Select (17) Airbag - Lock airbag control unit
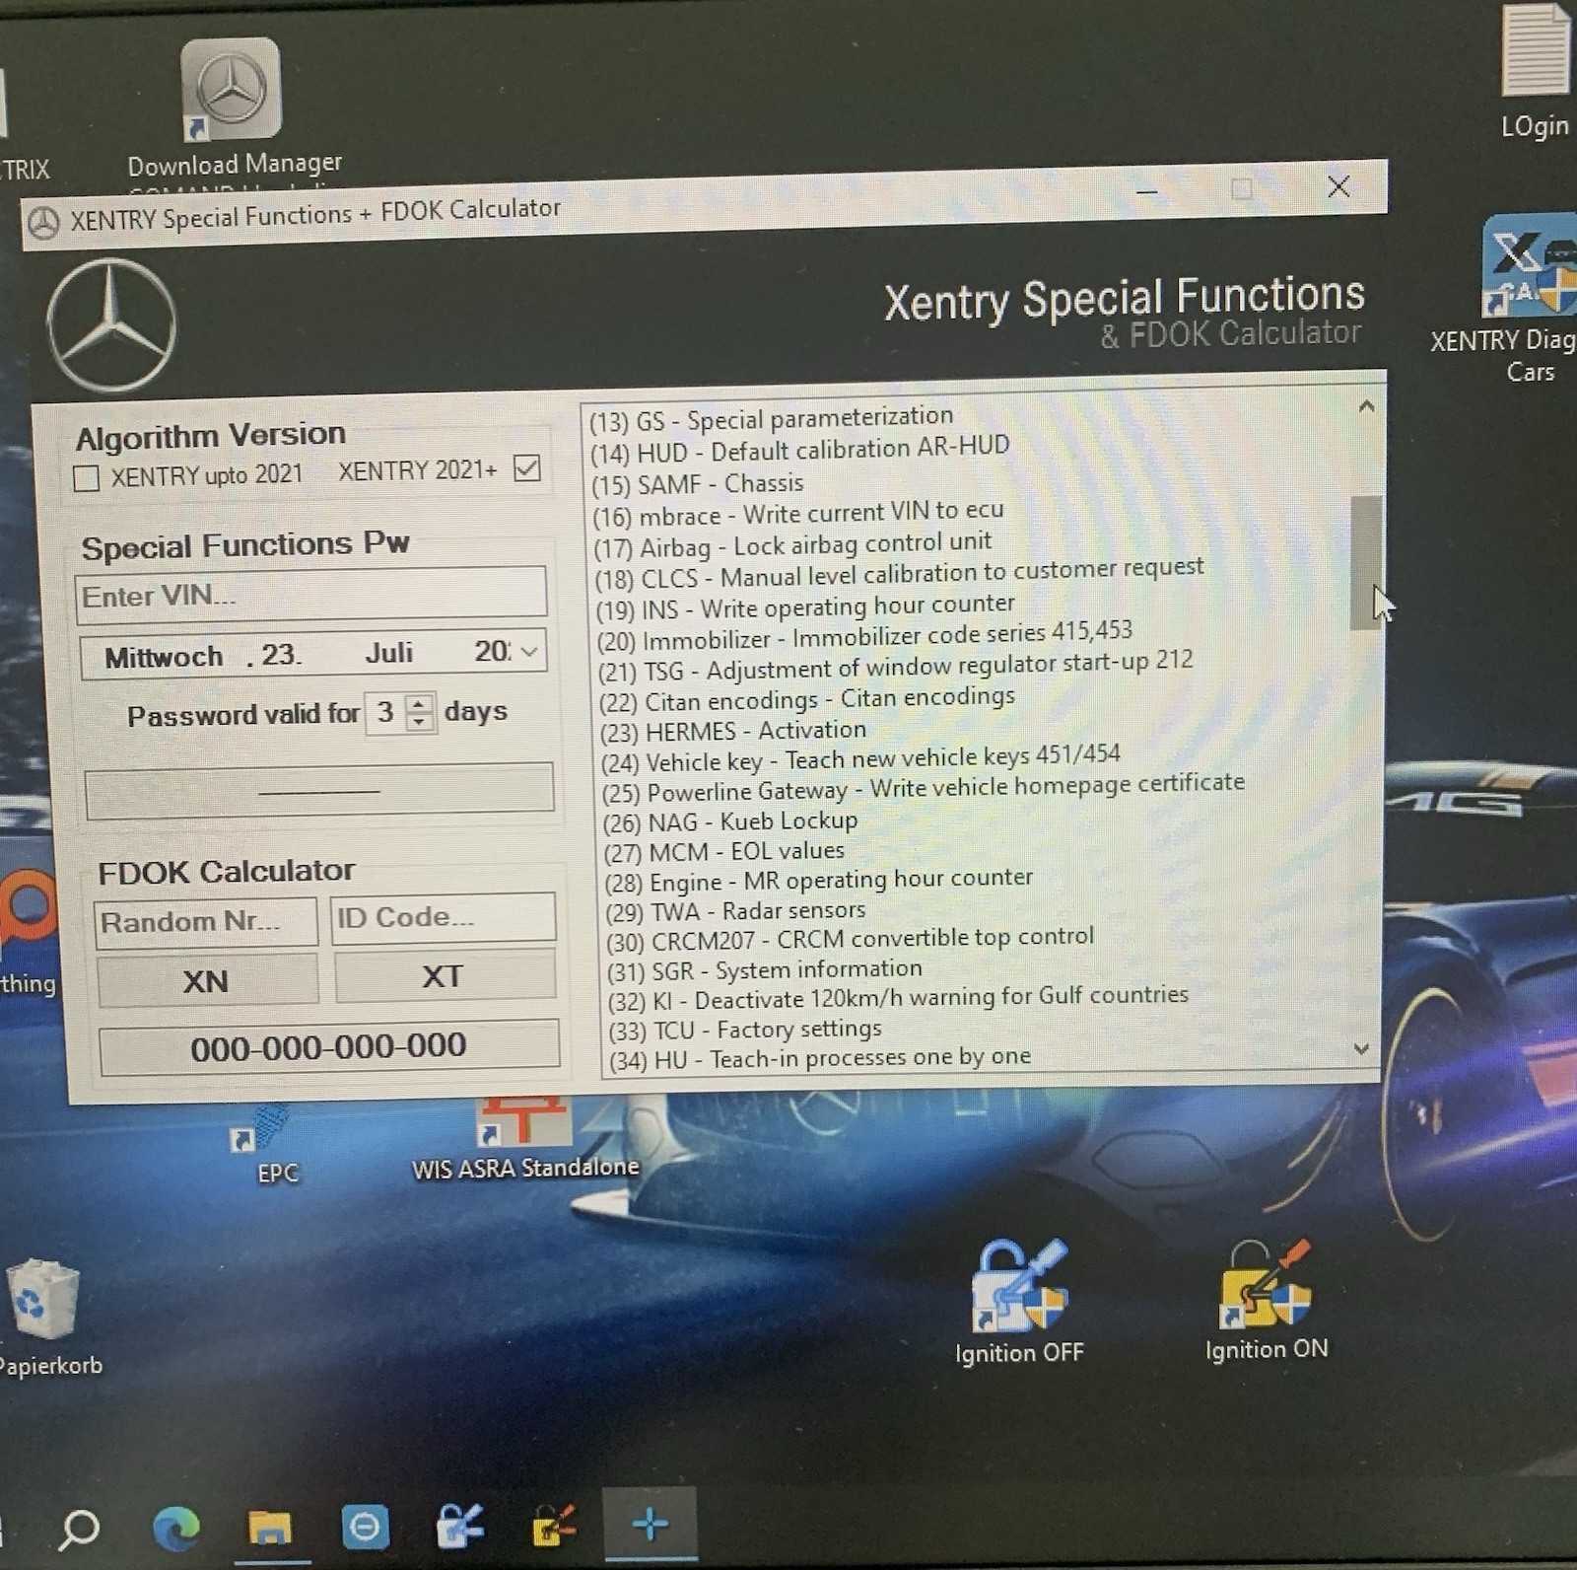 tap(793, 543)
